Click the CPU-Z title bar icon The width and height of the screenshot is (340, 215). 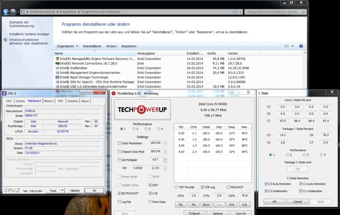[x=4, y=93]
